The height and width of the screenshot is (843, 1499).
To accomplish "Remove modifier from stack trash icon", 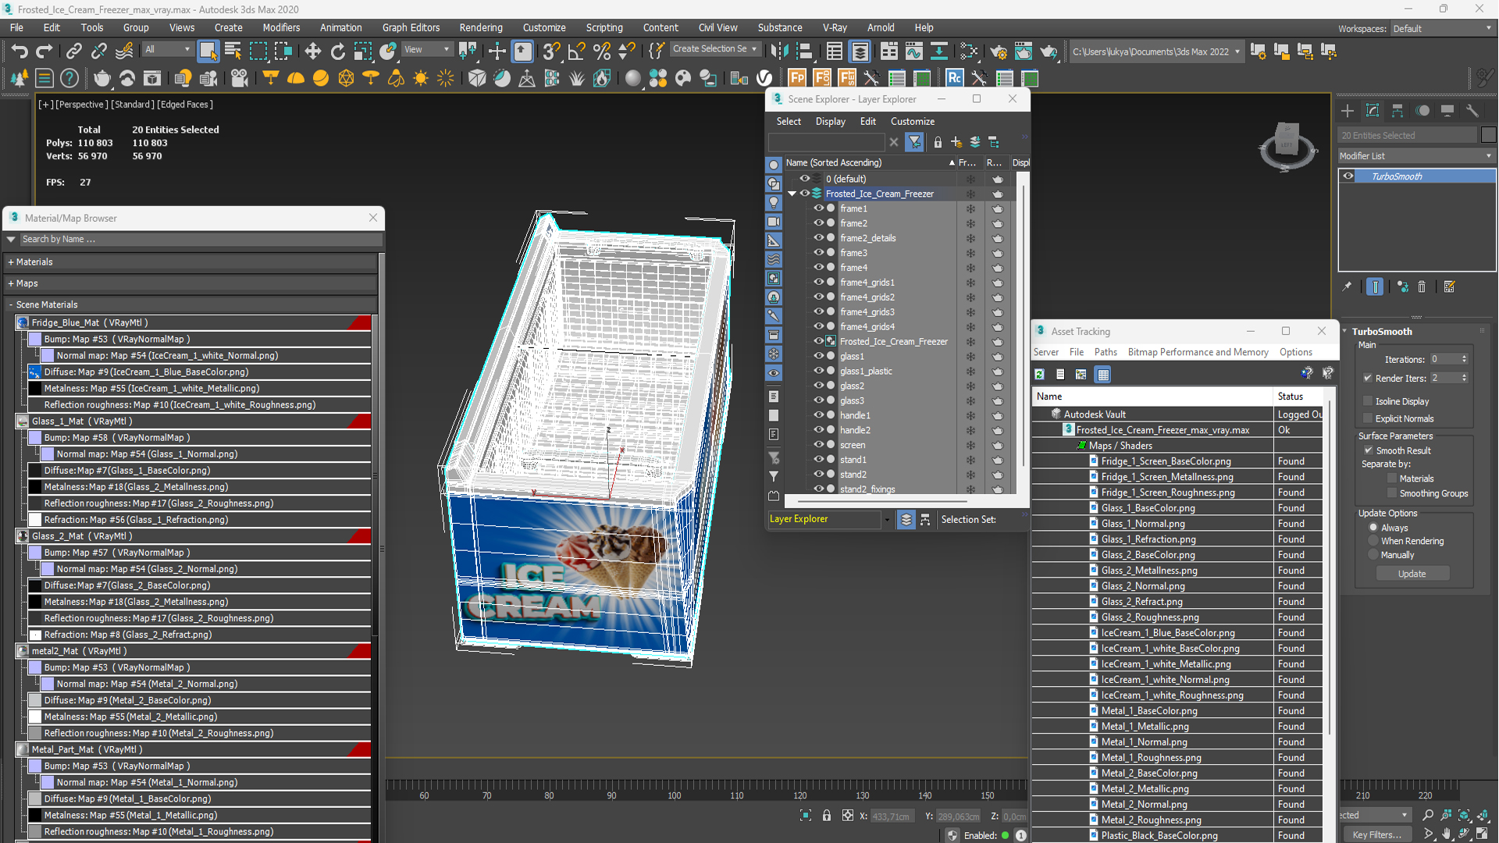I will point(1422,286).
